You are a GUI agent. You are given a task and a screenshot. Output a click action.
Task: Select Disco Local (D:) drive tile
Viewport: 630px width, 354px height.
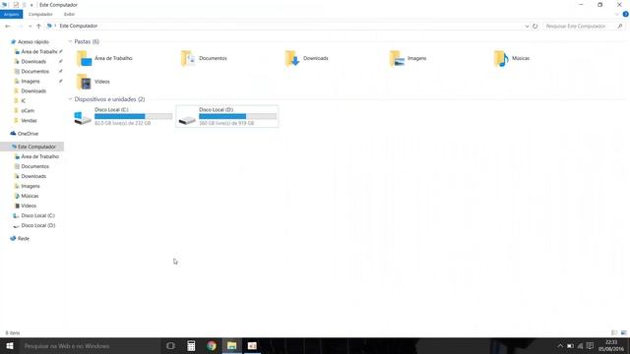227,116
